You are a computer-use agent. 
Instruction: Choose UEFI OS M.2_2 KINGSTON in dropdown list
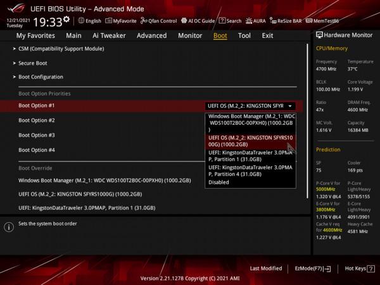click(250, 141)
